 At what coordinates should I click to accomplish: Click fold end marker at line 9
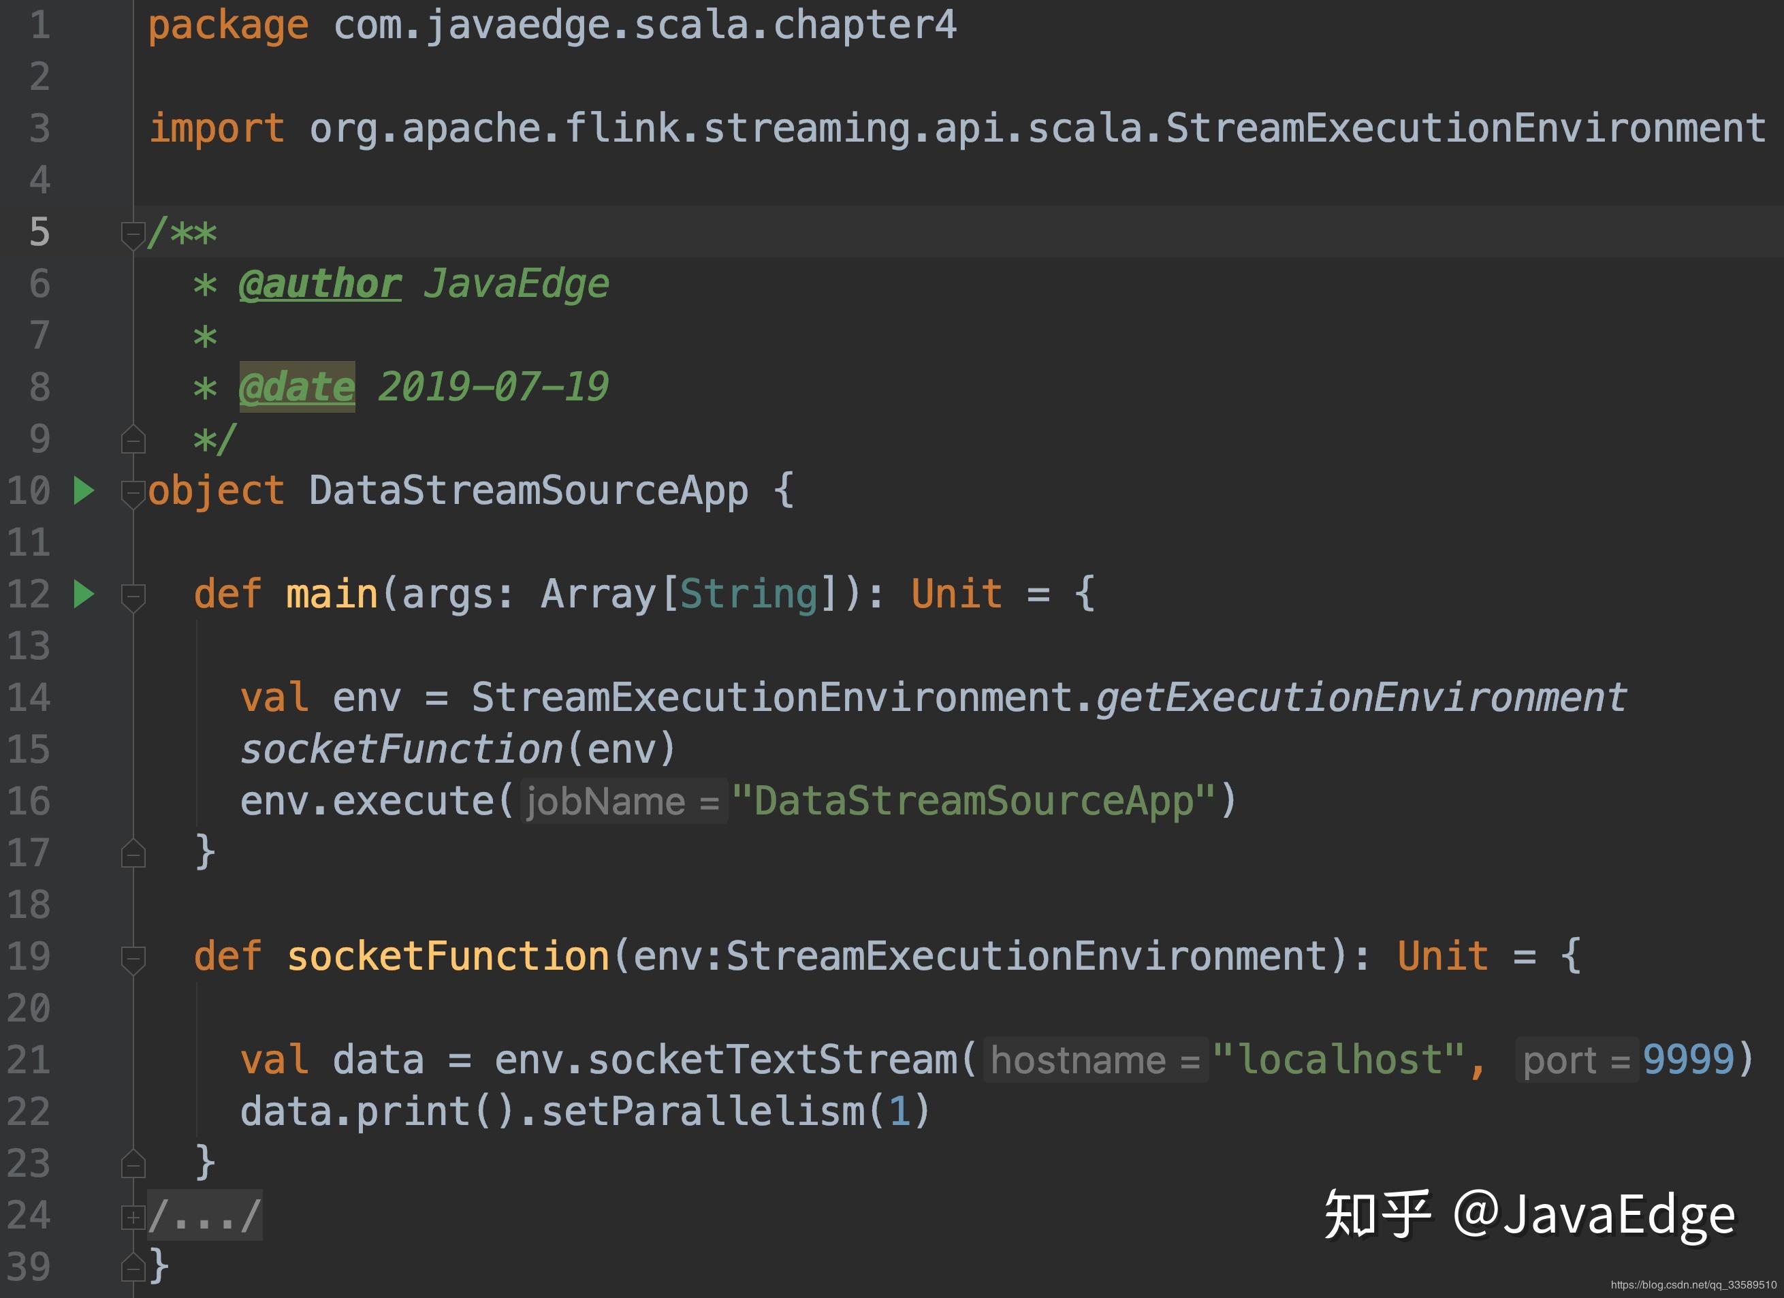click(x=133, y=440)
